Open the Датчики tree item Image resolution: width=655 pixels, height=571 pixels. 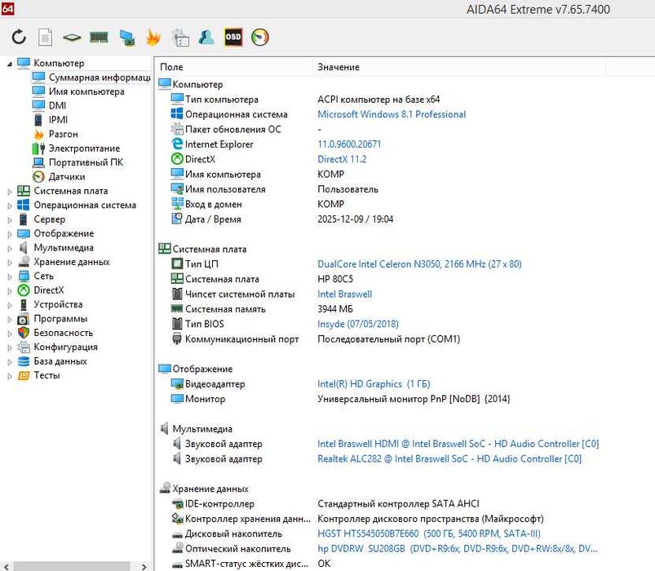point(66,177)
